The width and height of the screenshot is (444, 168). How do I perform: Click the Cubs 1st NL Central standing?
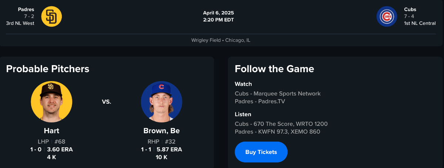click(420, 23)
